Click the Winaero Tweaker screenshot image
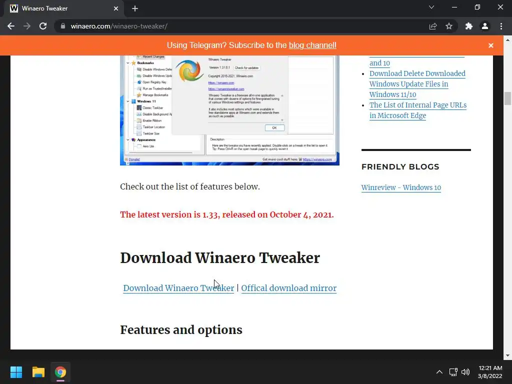512x384 pixels. tap(229, 110)
